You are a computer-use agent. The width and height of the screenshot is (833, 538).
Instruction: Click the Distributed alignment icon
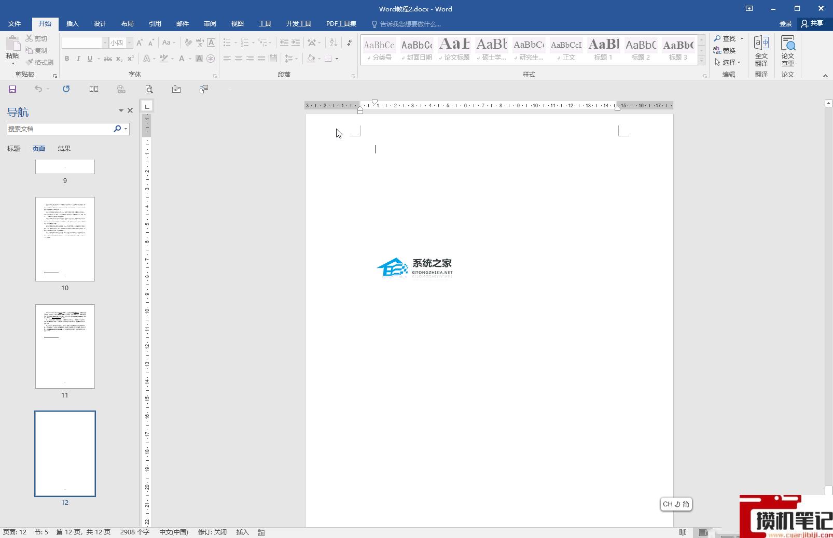pos(273,59)
